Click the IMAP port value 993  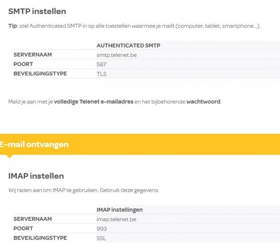point(102,229)
